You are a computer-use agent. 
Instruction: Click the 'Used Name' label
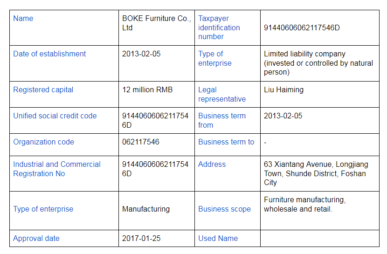[218, 239]
